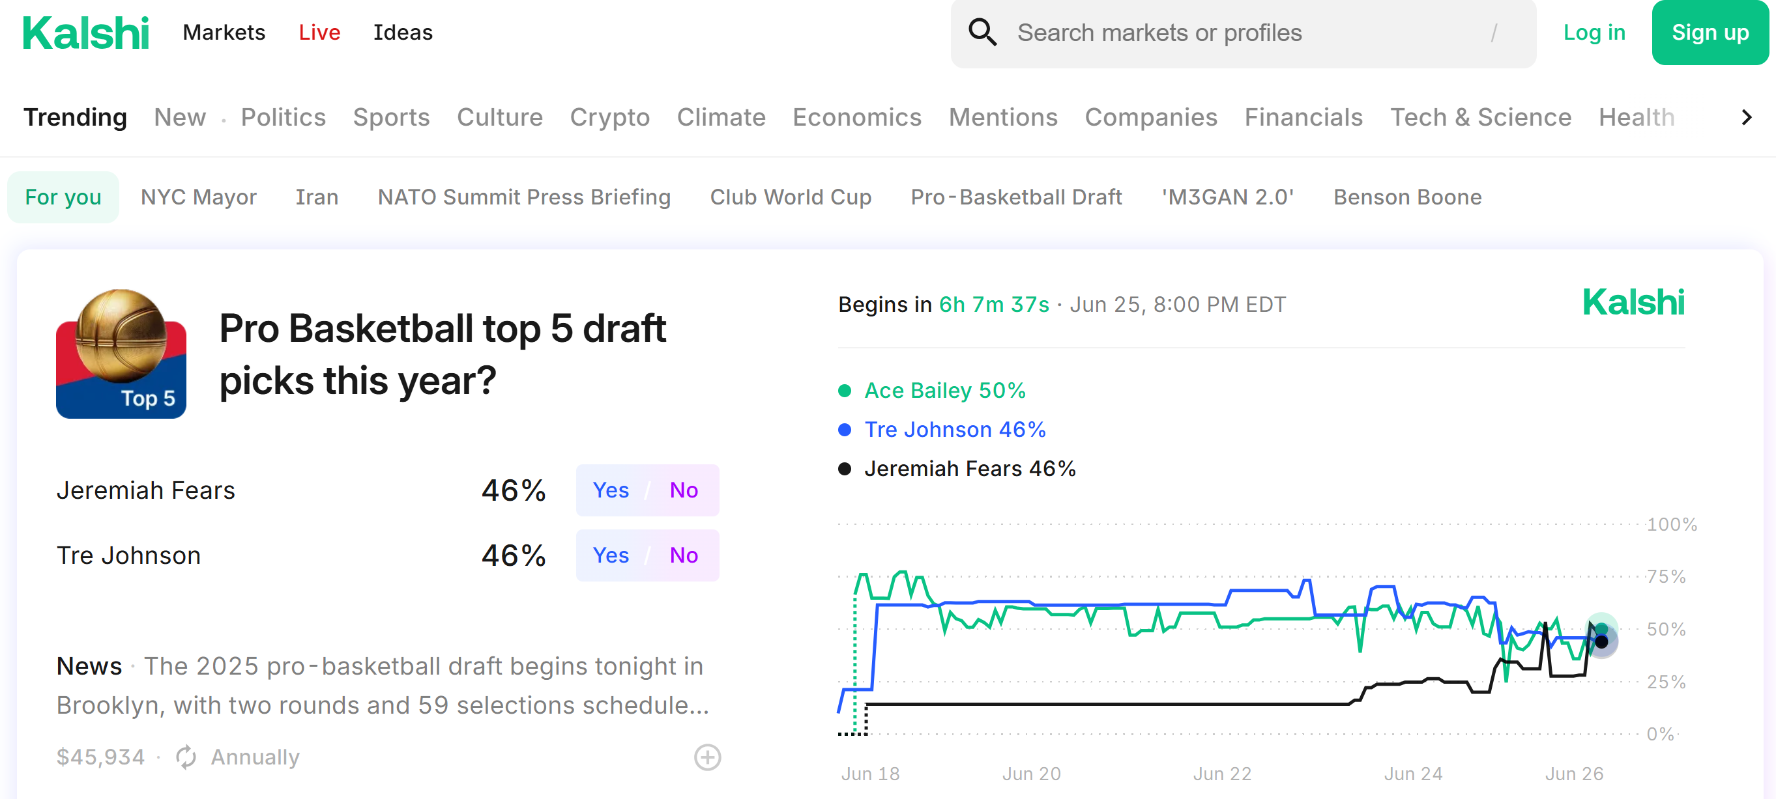The width and height of the screenshot is (1776, 799).
Task: Select the Club World Cup chip
Action: [791, 197]
